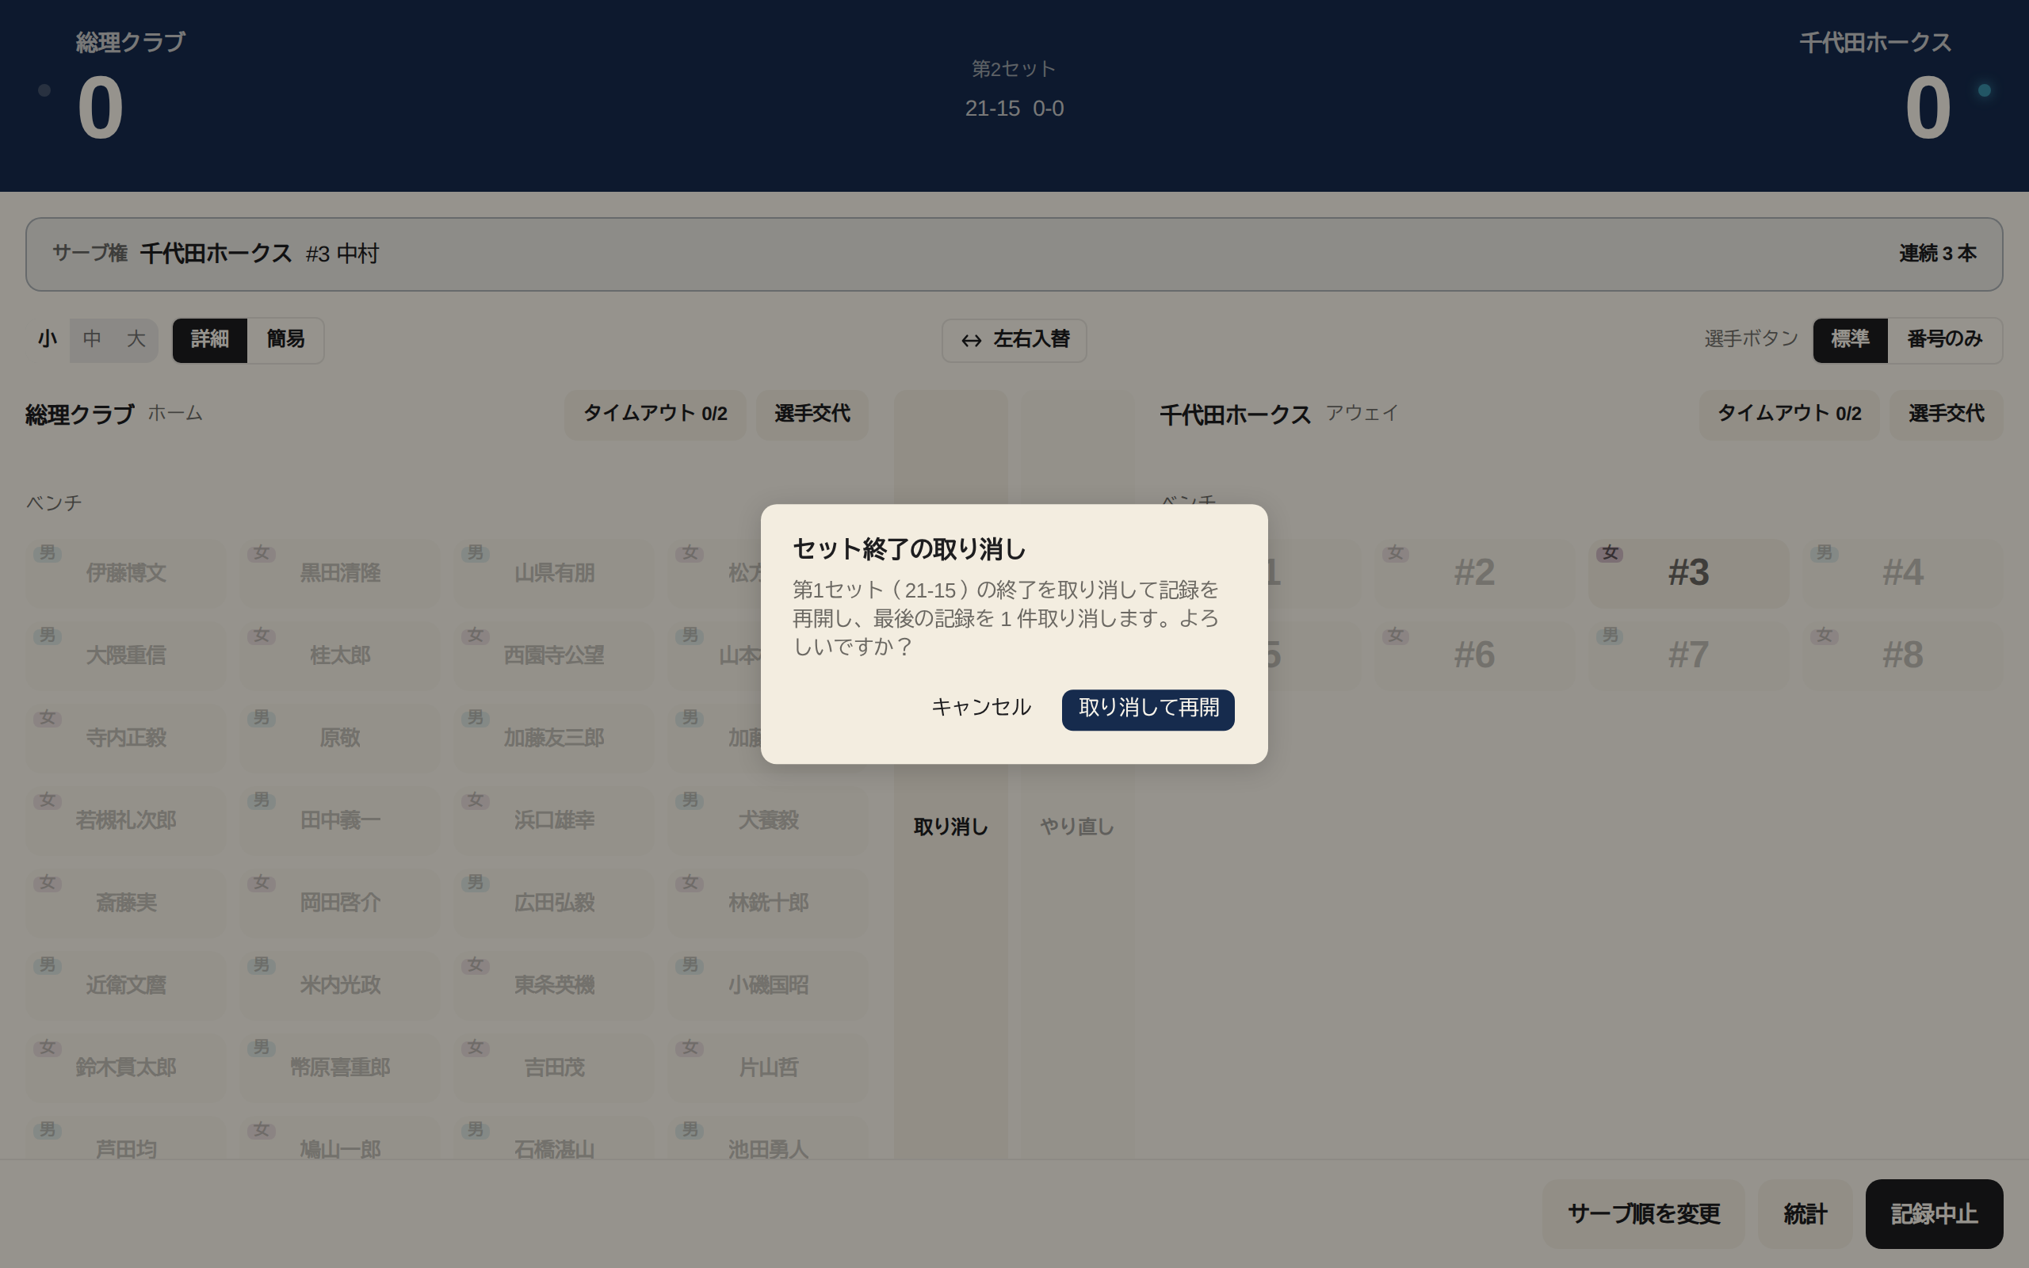Select bench player 西園寺公望

click(x=554, y=655)
